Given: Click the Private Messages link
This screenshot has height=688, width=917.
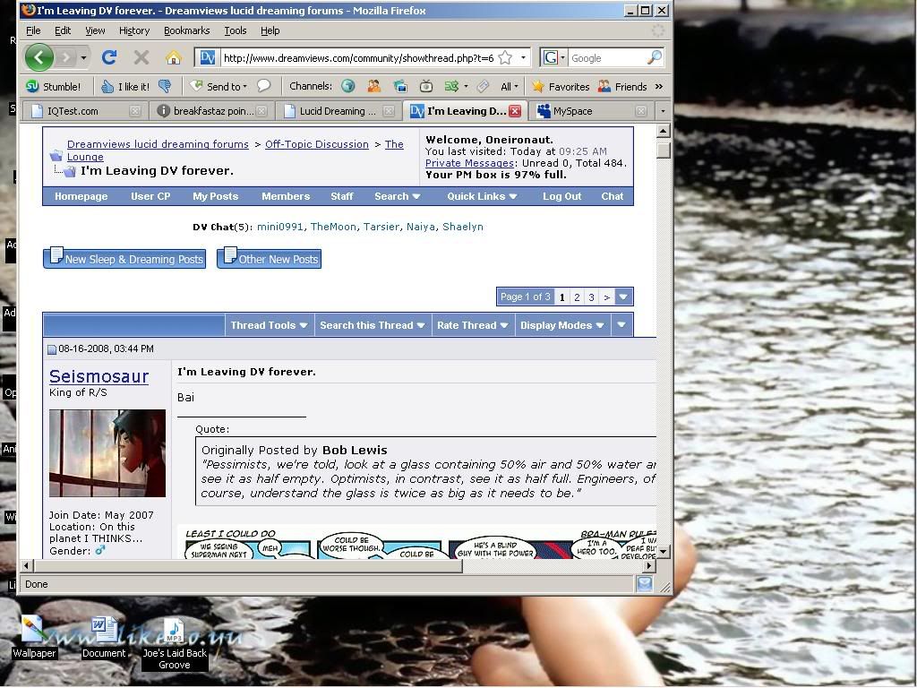Looking at the screenshot, I should (x=469, y=163).
